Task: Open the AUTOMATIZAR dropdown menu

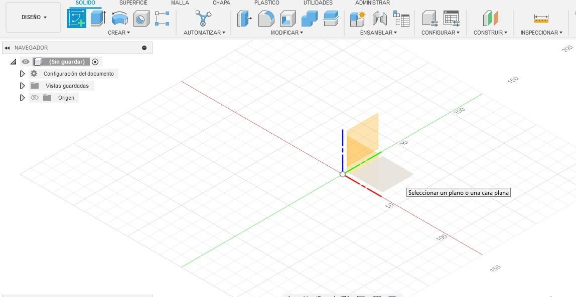Action: click(x=204, y=33)
